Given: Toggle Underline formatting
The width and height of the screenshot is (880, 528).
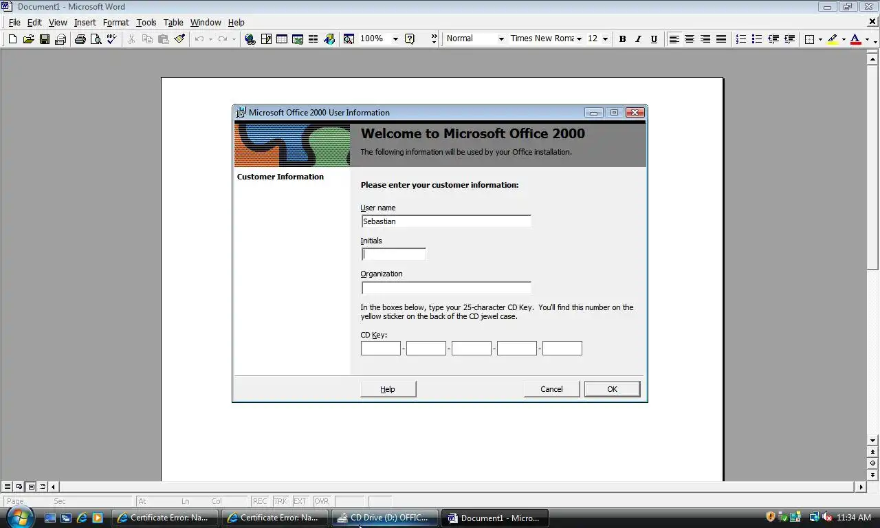Looking at the screenshot, I should 654,39.
